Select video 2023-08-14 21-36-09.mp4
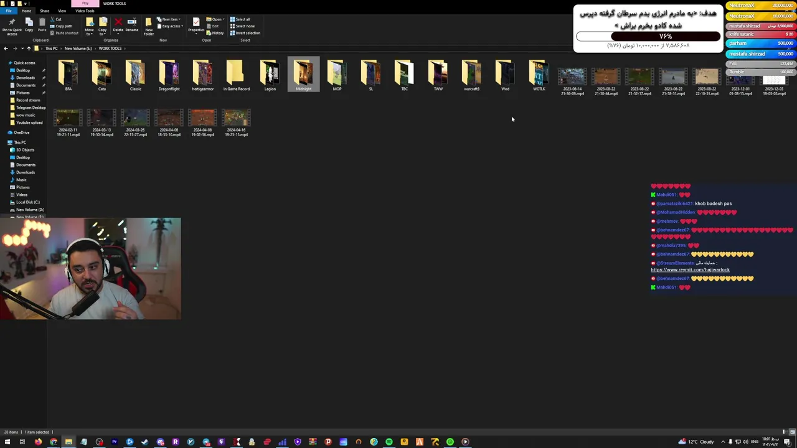Image resolution: width=797 pixels, height=448 pixels. point(572,82)
